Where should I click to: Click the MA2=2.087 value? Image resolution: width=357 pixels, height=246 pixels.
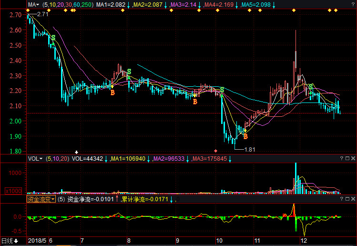148,5
